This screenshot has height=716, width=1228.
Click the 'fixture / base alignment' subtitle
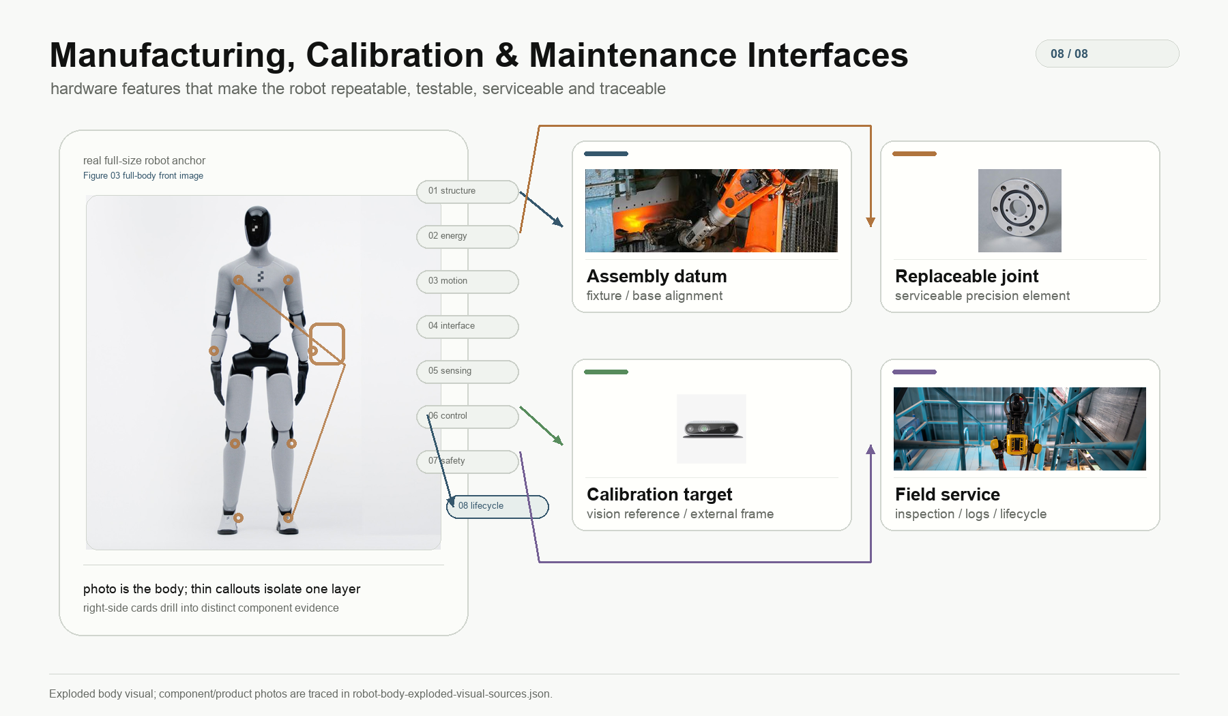[x=654, y=296]
